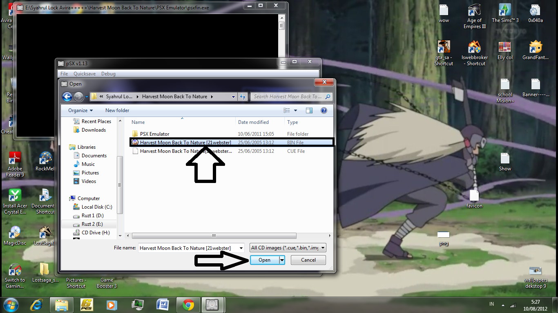This screenshot has height=313, width=558.
Task: Open GrandFant... desktop icon
Action: coord(536,50)
